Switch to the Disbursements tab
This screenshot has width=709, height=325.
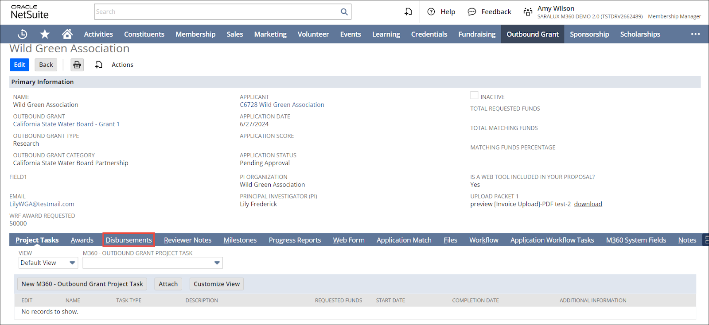pyautogui.click(x=129, y=240)
